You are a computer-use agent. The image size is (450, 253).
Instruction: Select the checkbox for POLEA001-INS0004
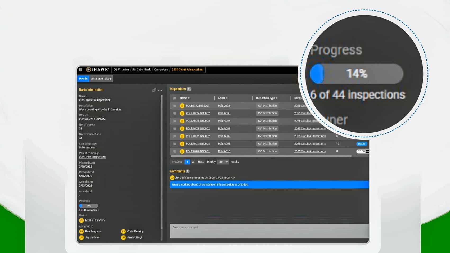(x=174, y=144)
